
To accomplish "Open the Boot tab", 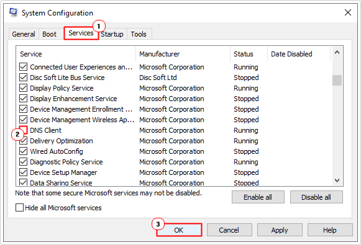I will coord(49,34).
